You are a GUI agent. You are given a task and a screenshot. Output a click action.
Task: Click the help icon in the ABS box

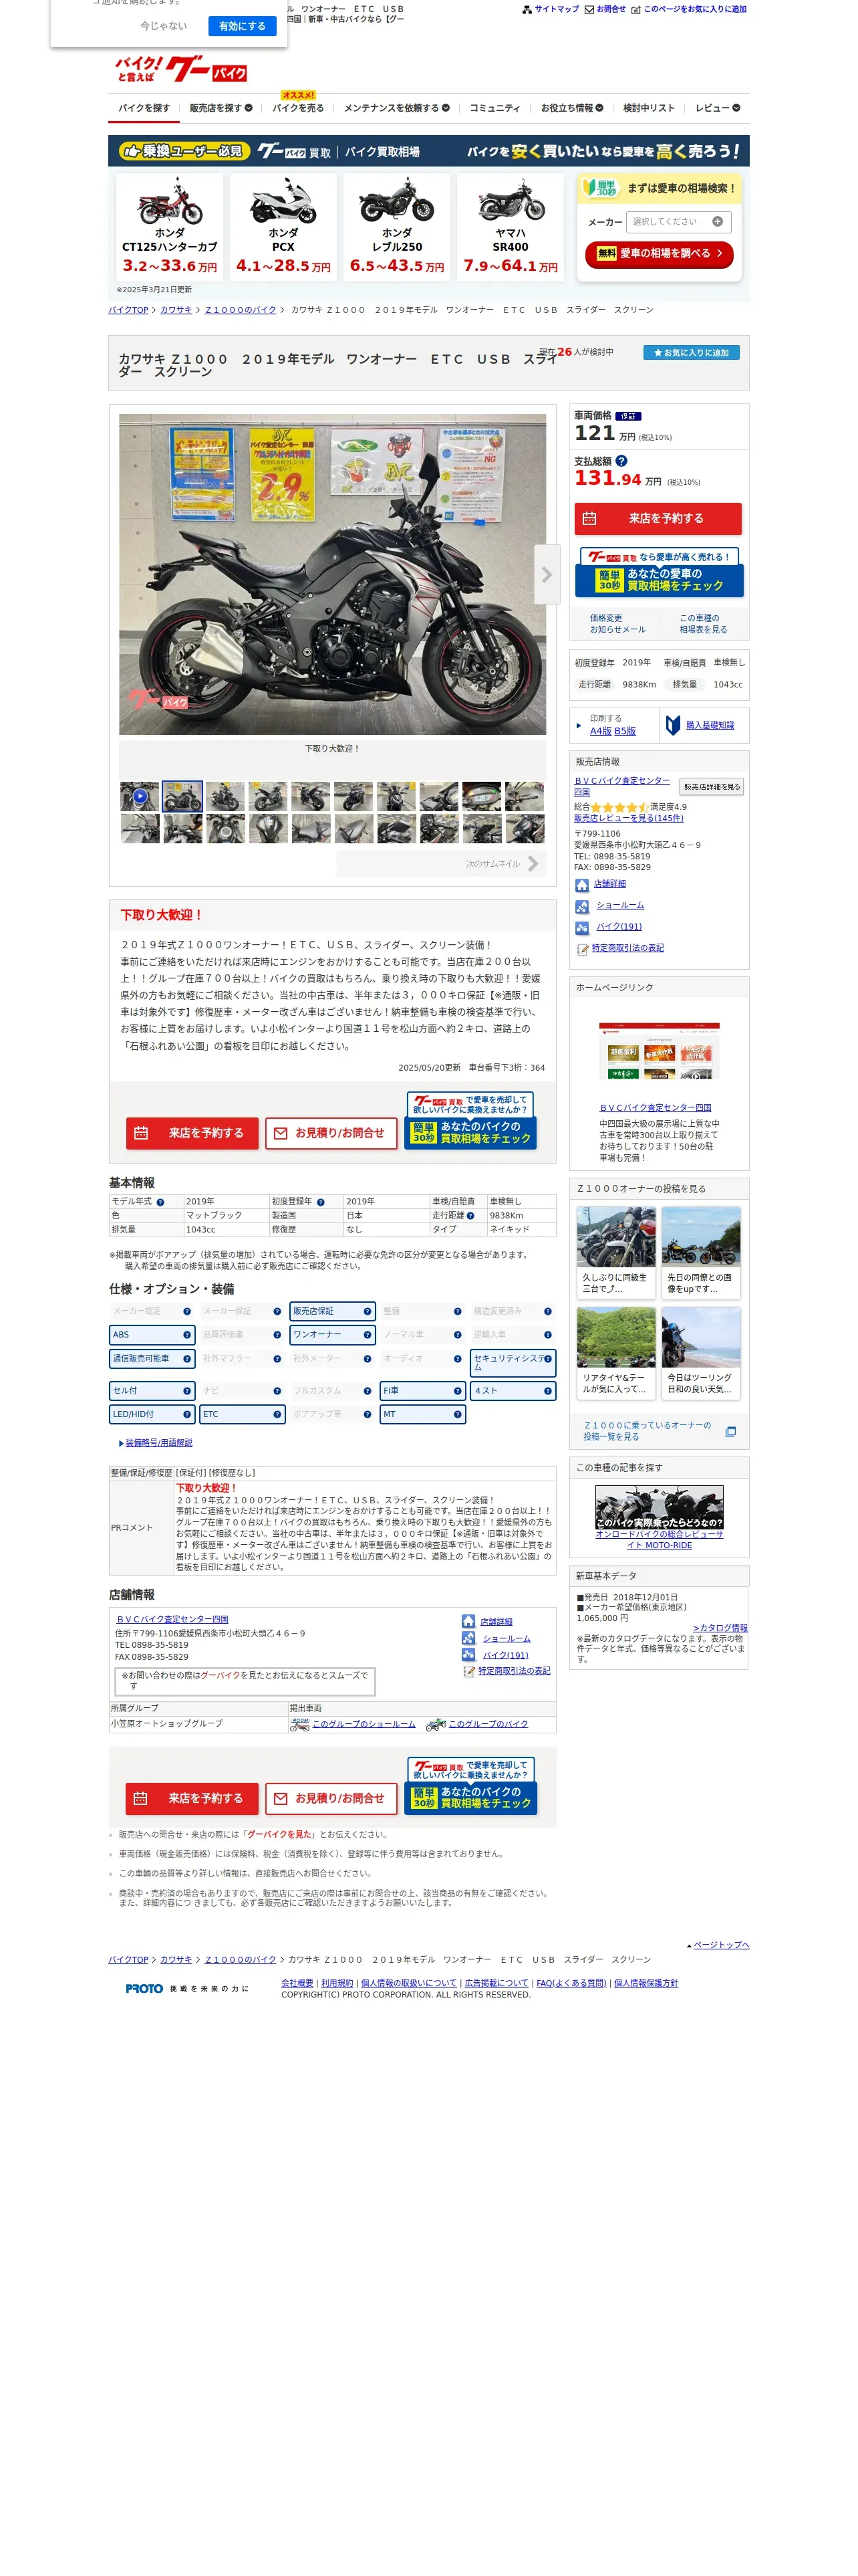(187, 1335)
